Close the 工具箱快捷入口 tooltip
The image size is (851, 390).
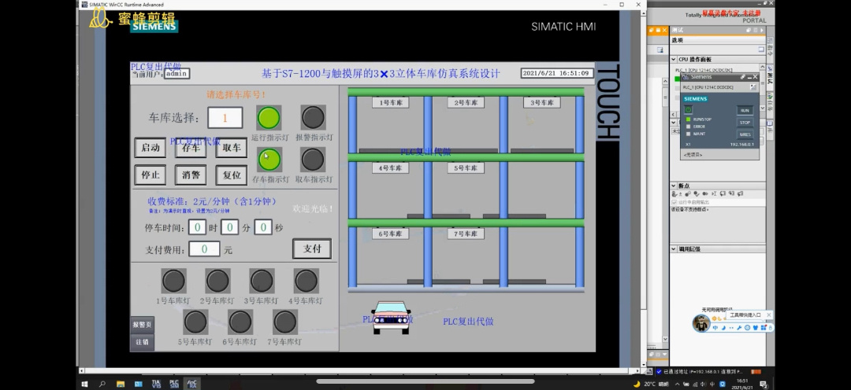click(768, 315)
